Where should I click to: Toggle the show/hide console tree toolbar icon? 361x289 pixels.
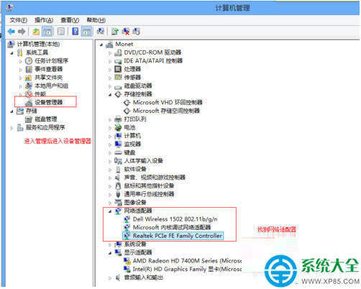pos(47,32)
